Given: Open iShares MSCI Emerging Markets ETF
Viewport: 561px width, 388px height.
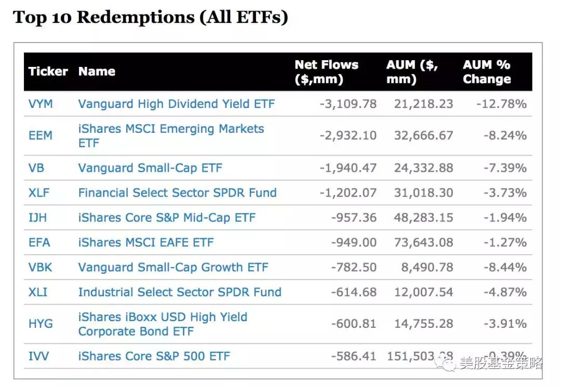Looking at the screenshot, I should tap(171, 135).
